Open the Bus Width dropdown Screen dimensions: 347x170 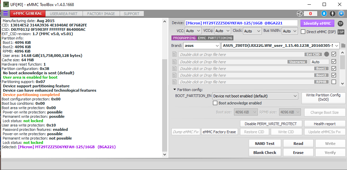tap(290, 31)
